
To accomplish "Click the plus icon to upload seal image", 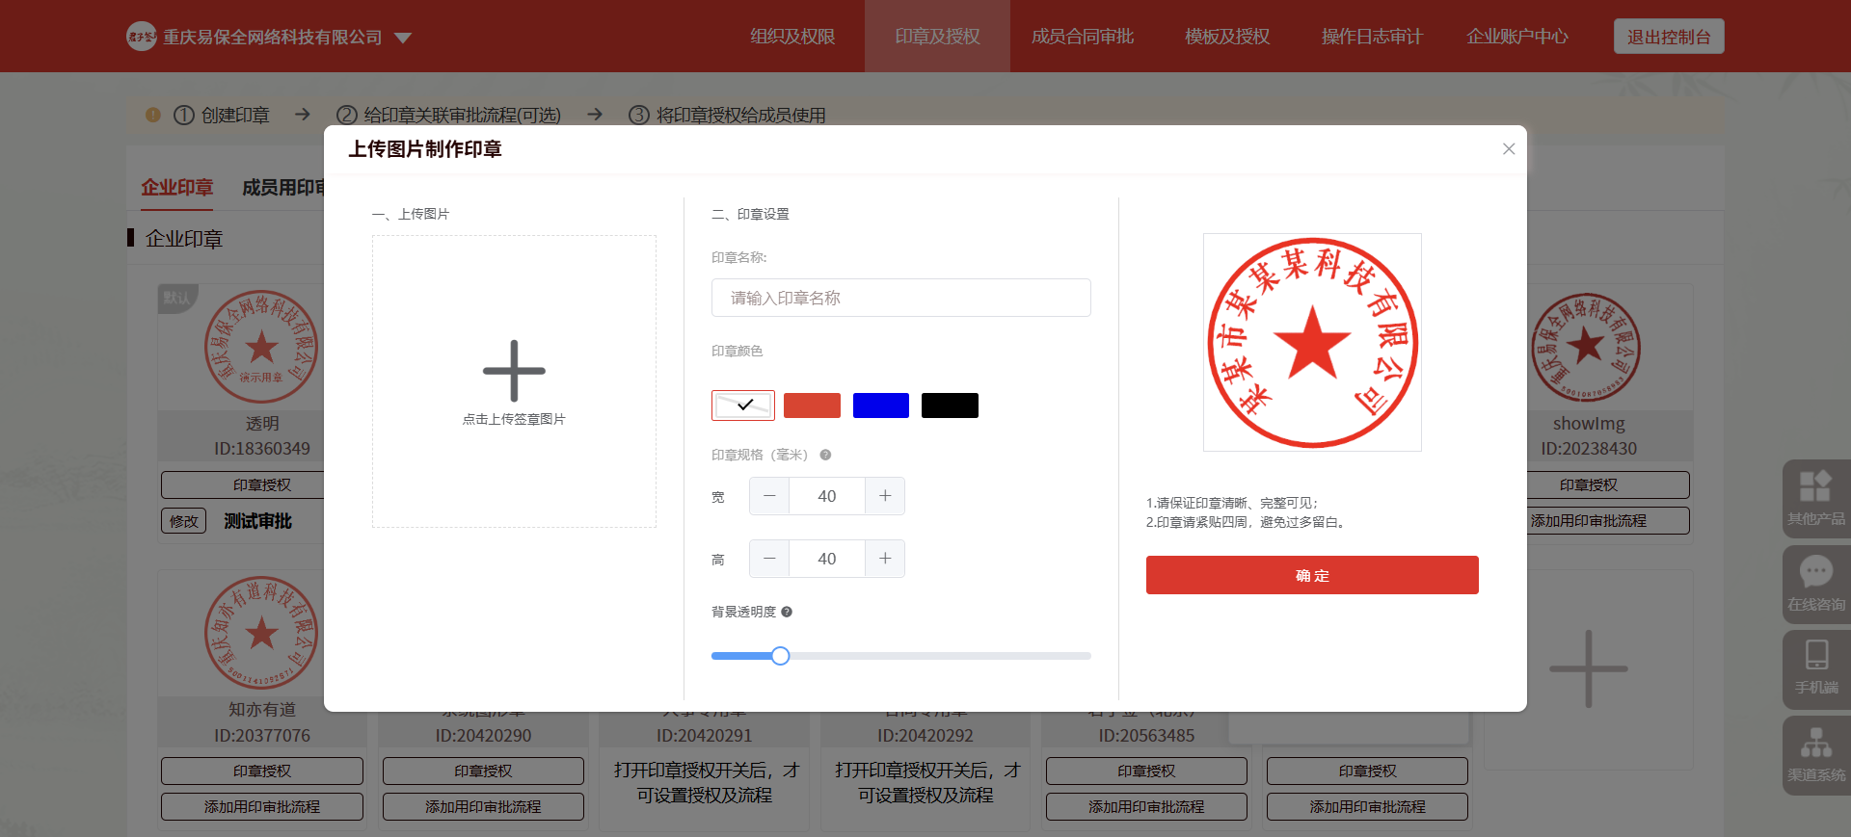I will coord(514,371).
